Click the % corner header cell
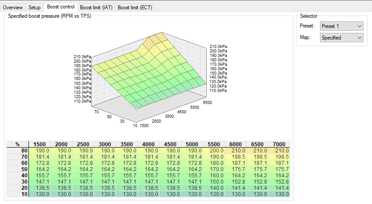Image resolution: width=372 pixels, height=204 pixels. [x=18, y=144]
